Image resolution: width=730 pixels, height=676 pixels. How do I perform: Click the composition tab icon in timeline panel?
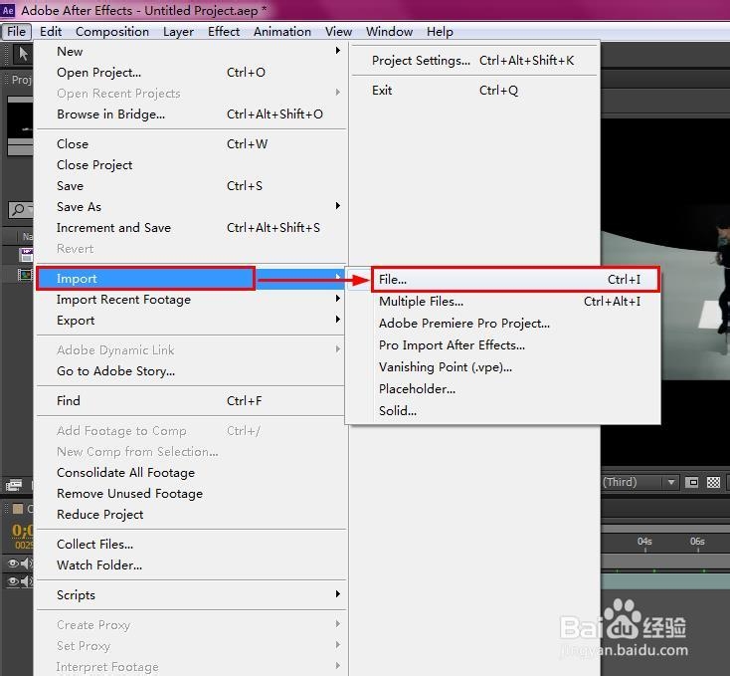pyautogui.click(x=18, y=509)
